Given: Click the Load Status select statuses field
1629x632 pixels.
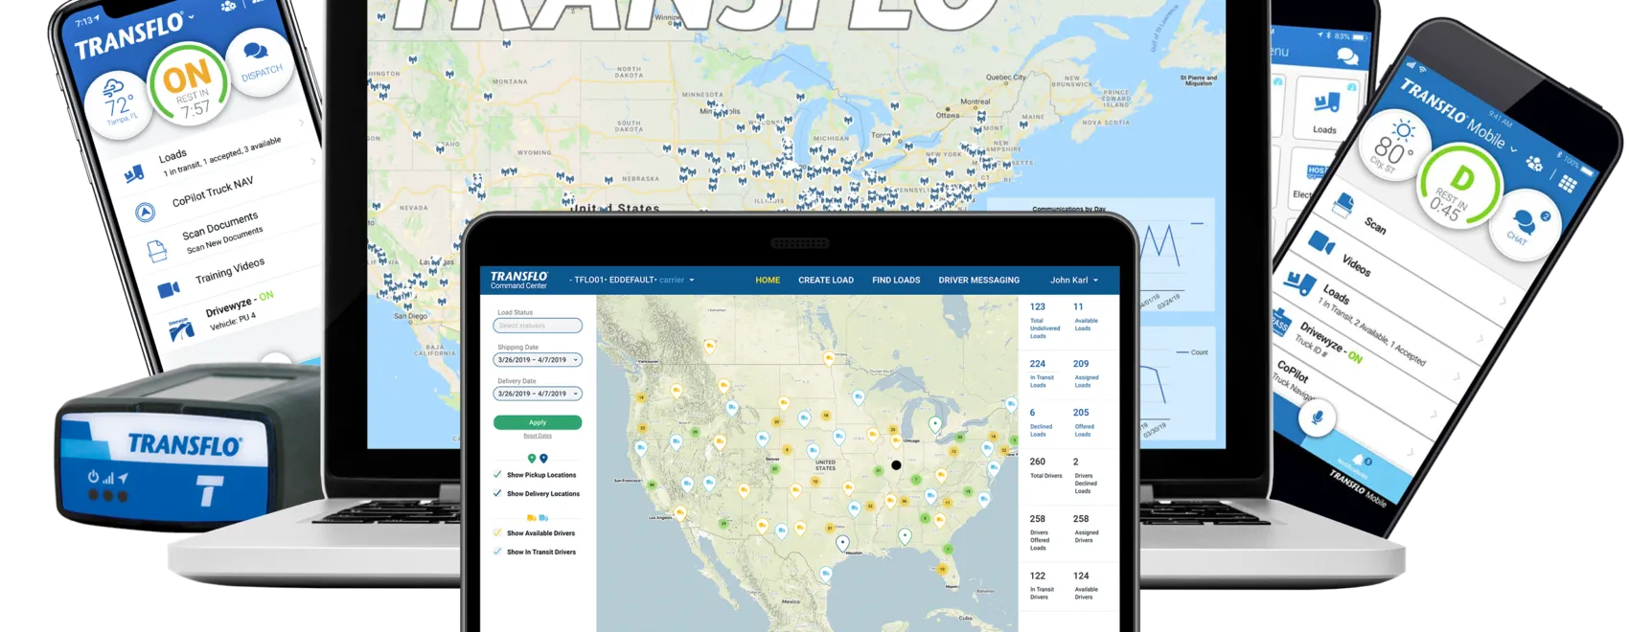Looking at the screenshot, I should [x=538, y=326].
